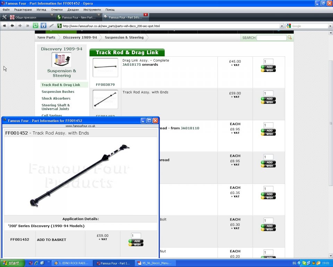
Task: Open the Файл menu
Action: click(x=6, y=10)
